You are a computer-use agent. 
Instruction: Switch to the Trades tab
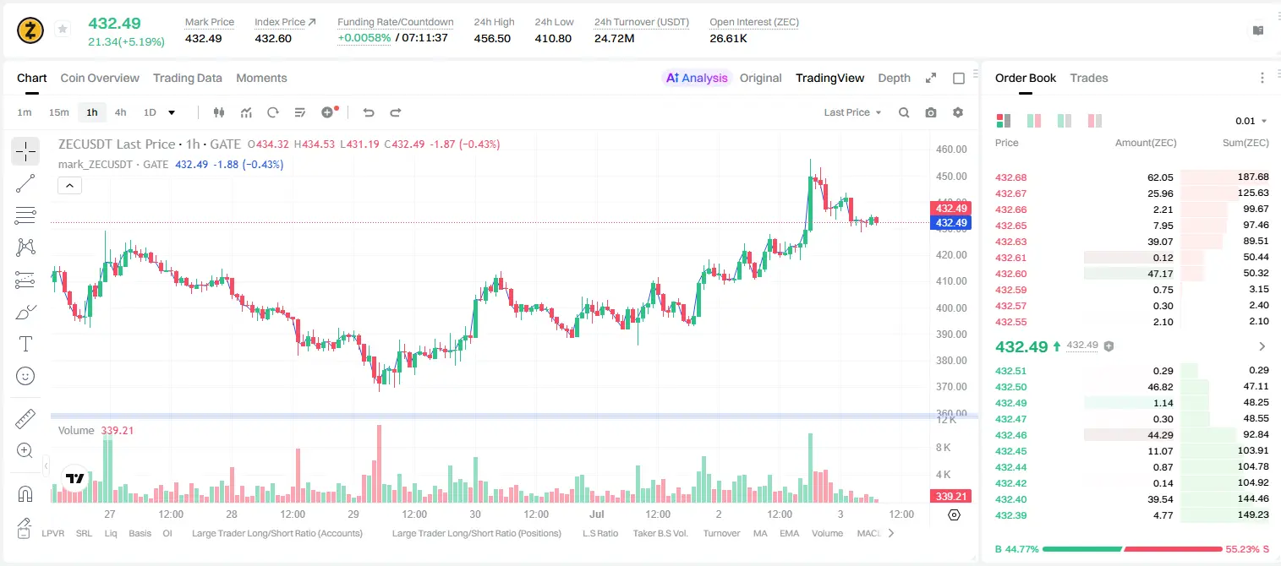pyautogui.click(x=1088, y=78)
